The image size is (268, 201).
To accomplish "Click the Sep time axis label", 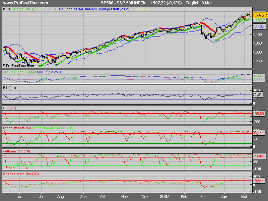I will point(83,197).
